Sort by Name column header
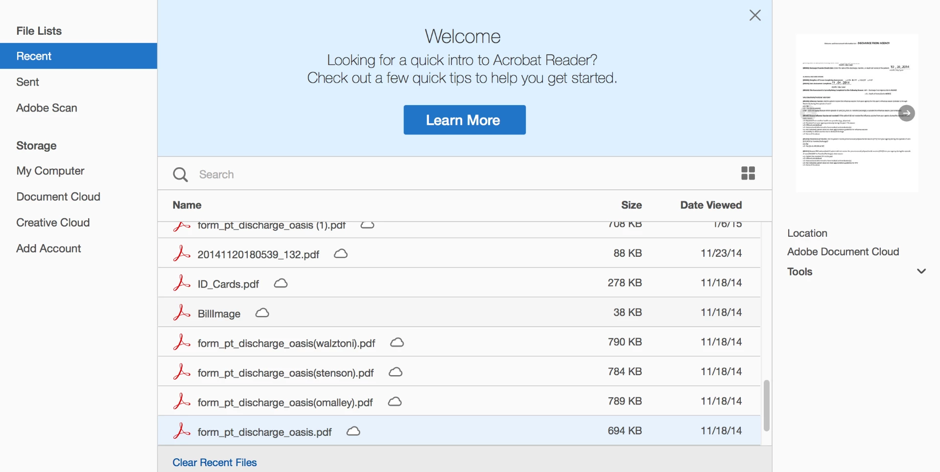 pos(187,205)
